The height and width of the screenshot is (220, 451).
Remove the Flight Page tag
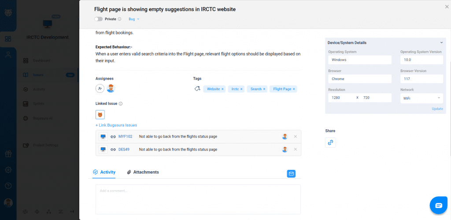[x=294, y=89]
